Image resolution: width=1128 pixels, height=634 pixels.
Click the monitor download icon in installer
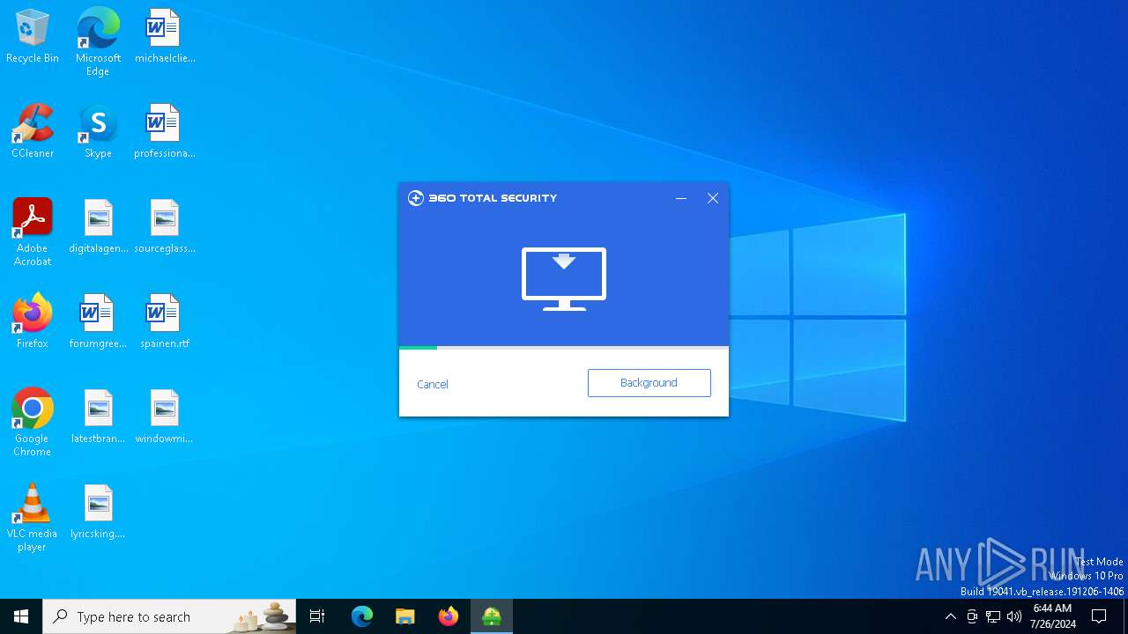pos(564,279)
